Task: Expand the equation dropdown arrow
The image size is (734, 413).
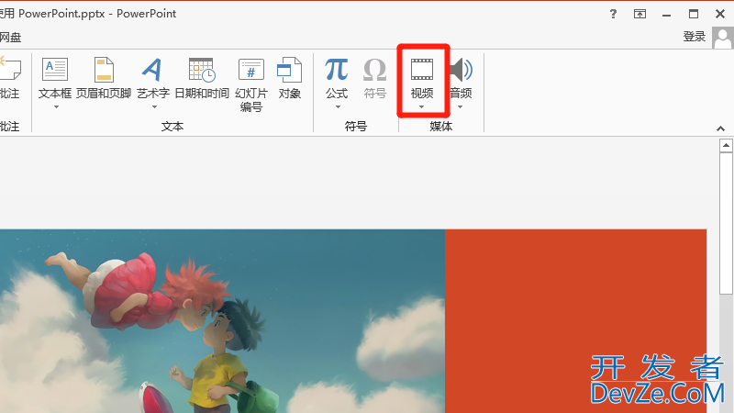Action: tap(338, 107)
